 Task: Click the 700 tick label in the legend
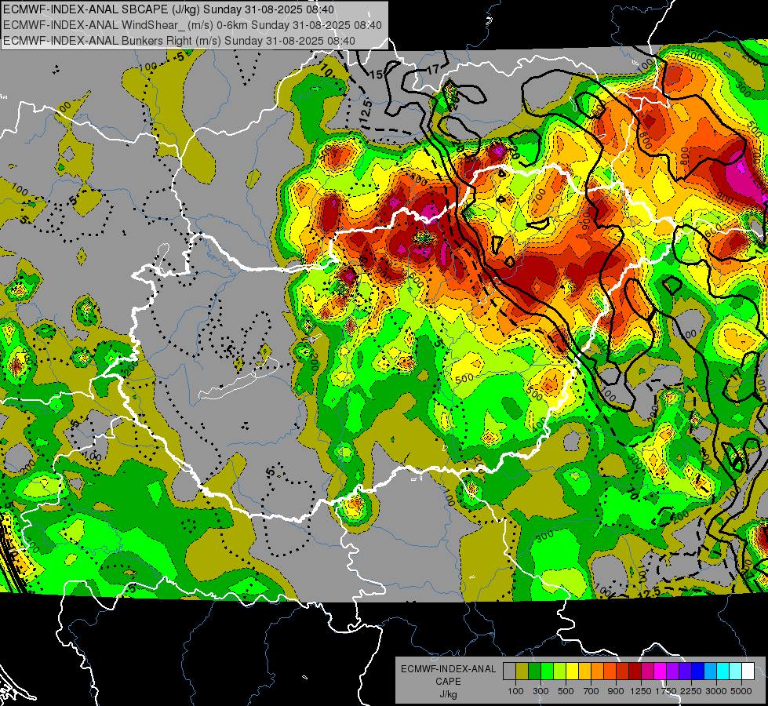pos(591,691)
